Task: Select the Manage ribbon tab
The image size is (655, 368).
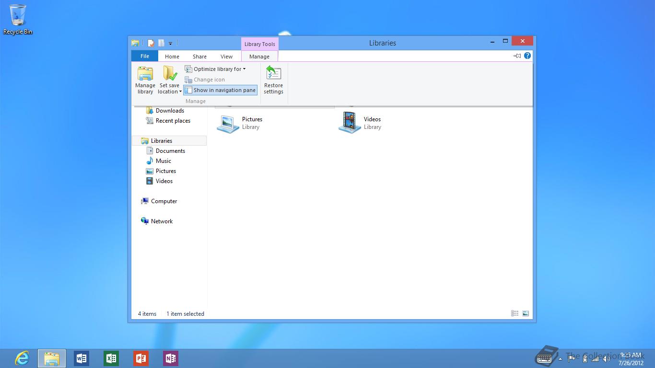Action: (259, 57)
